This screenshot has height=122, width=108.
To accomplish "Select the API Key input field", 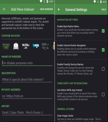I will pyautogui.click(x=27, y=112).
